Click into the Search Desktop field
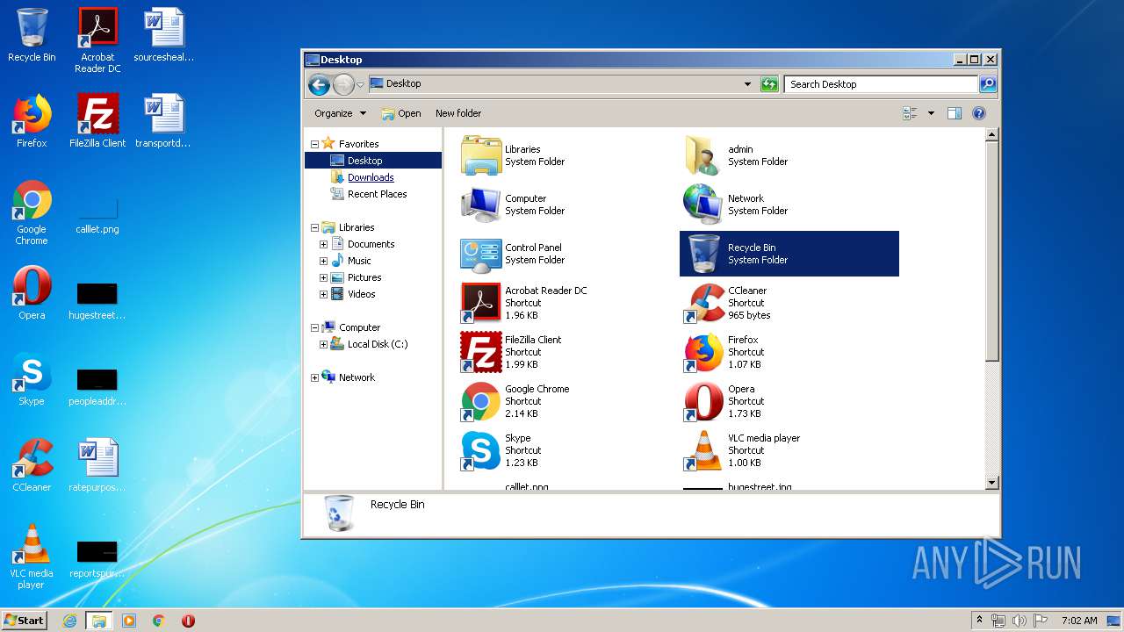Image resolution: width=1124 pixels, height=632 pixels. click(881, 84)
